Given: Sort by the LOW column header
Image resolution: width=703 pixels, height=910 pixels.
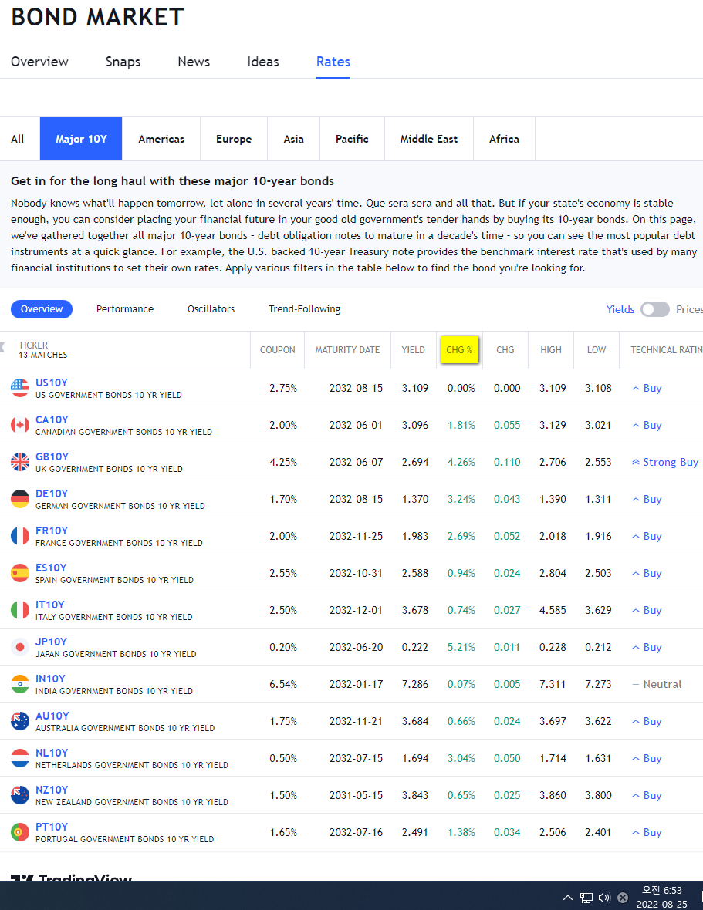Looking at the screenshot, I should (x=597, y=350).
